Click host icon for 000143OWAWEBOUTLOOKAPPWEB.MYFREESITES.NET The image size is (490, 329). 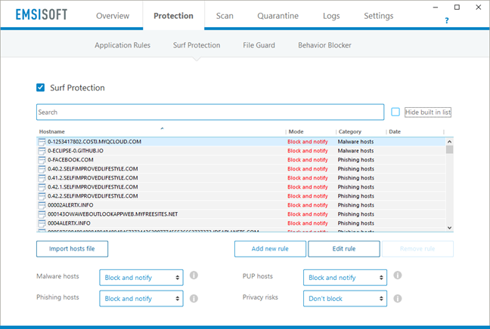tap(42, 214)
